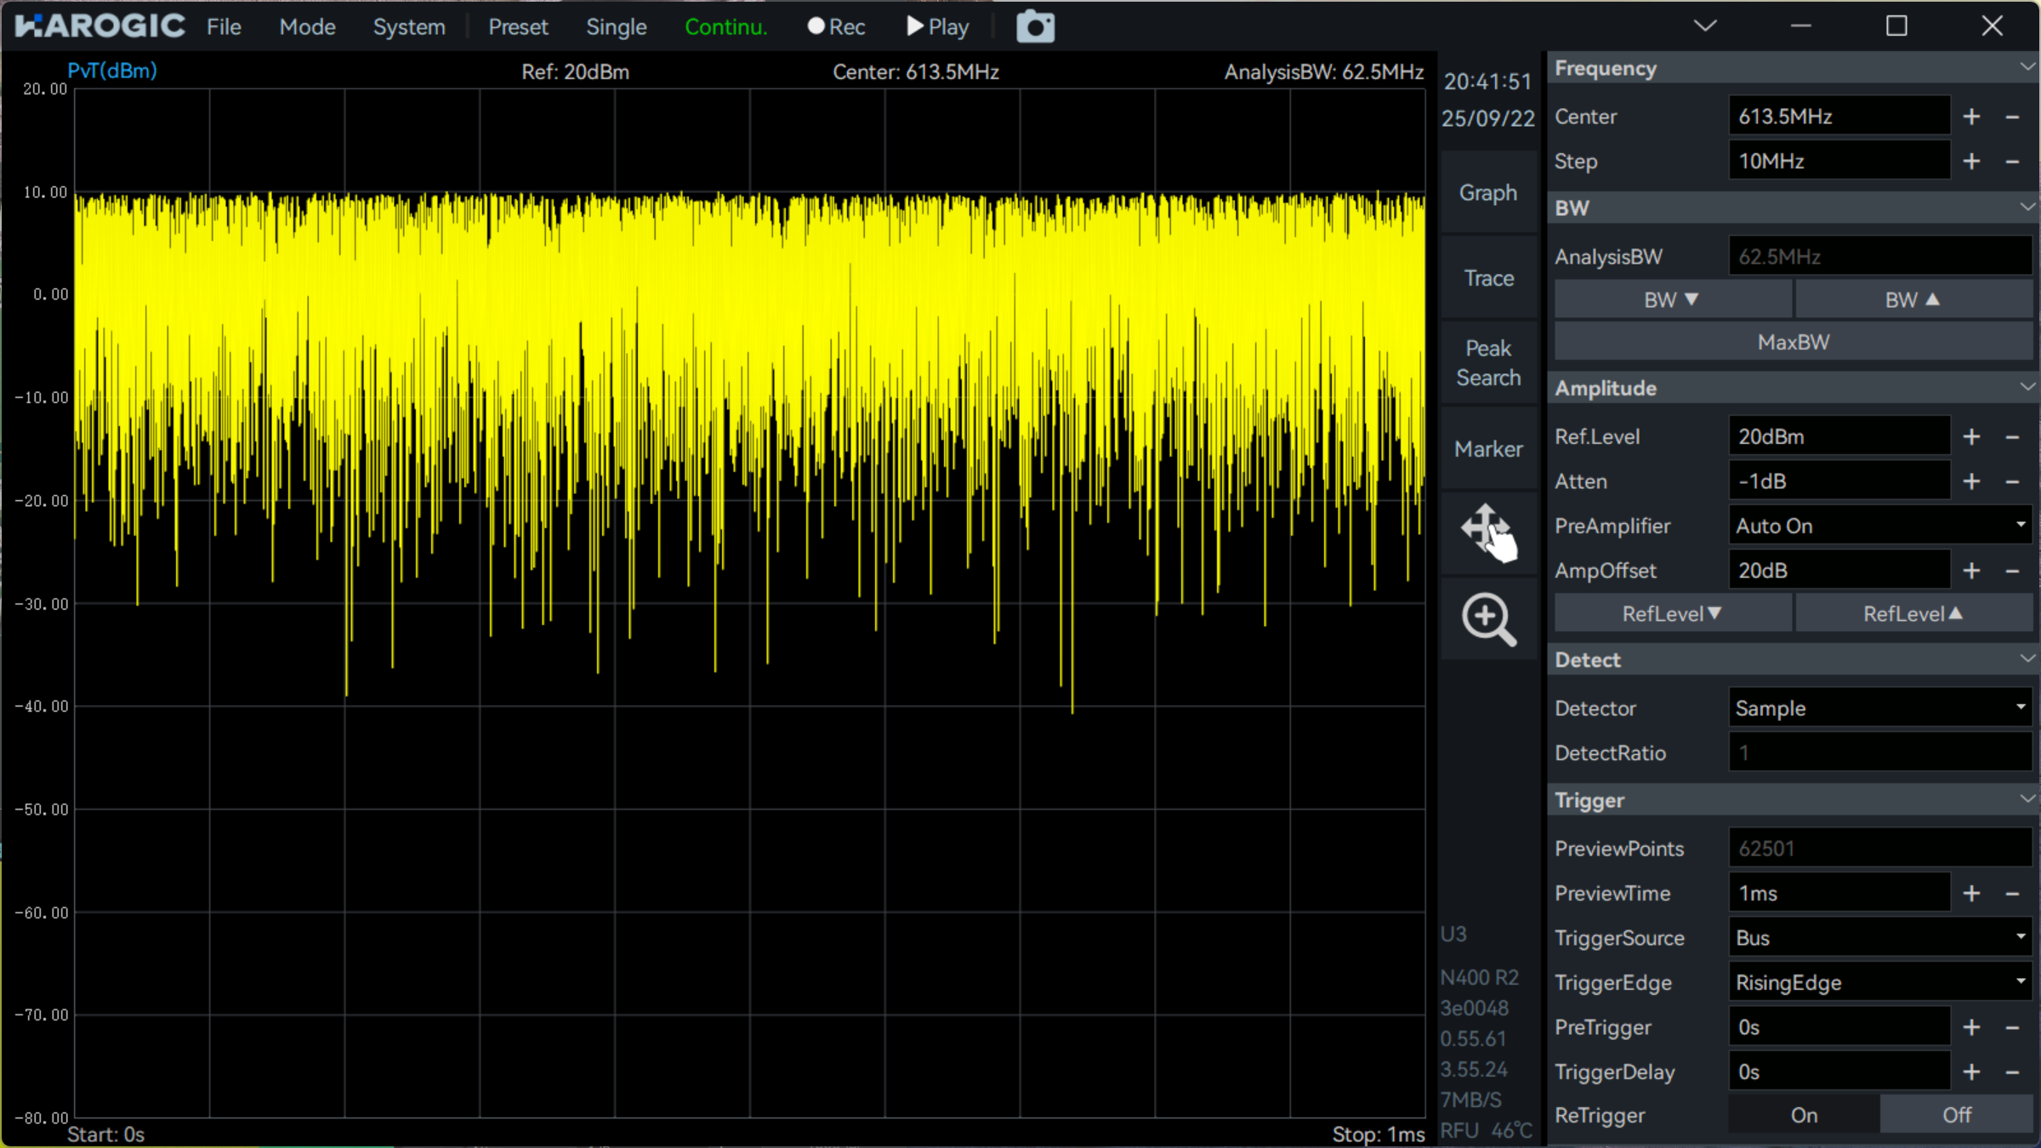2041x1148 pixels.
Task: Click Peak Search button
Action: [1488, 363]
